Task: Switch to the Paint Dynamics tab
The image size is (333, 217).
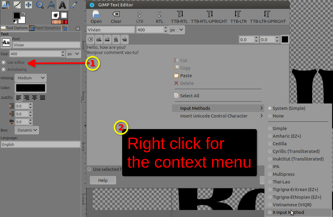Action: [45, 28]
